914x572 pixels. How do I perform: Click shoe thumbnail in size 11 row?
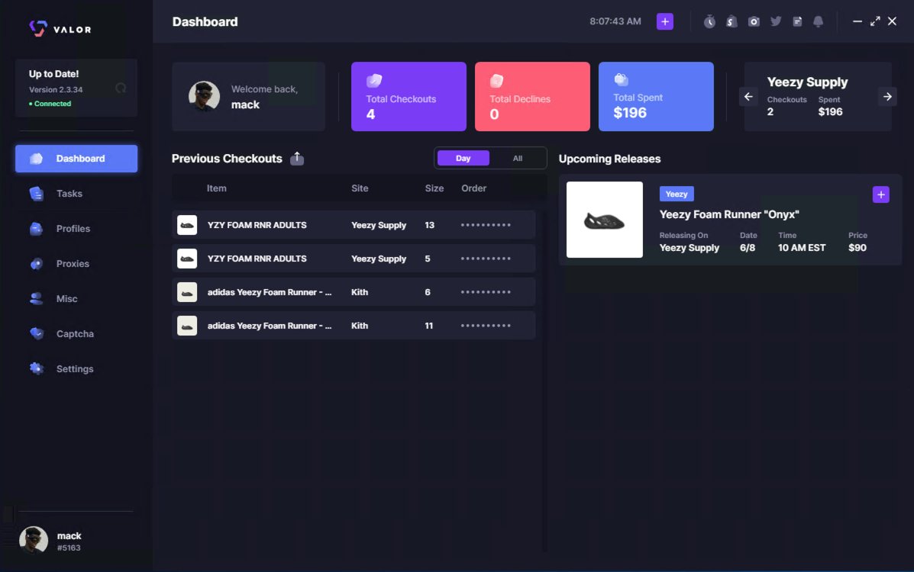tap(187, 326)
